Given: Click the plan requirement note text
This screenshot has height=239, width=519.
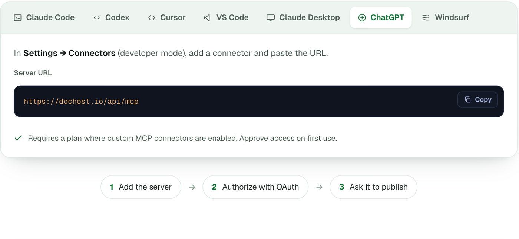Looking at the screenshot, I should (x=182, y=139).
